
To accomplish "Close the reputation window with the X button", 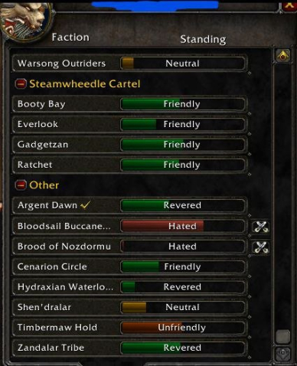I will (289, 5).
